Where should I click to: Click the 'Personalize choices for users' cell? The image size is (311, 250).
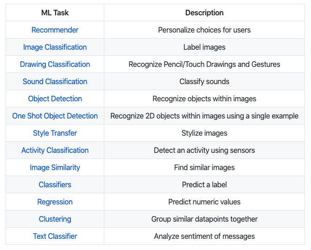pos(204,30)
